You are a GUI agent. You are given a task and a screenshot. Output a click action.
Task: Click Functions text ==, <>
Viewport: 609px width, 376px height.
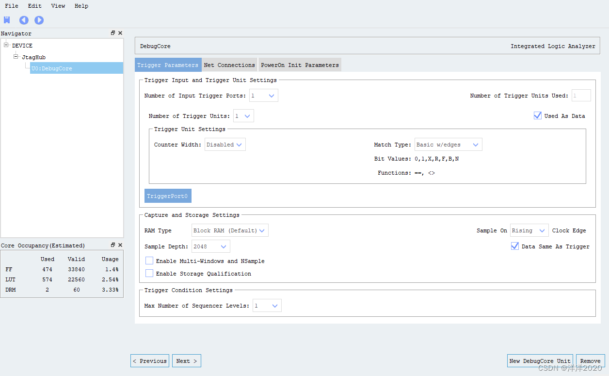(x=425, y=173)
